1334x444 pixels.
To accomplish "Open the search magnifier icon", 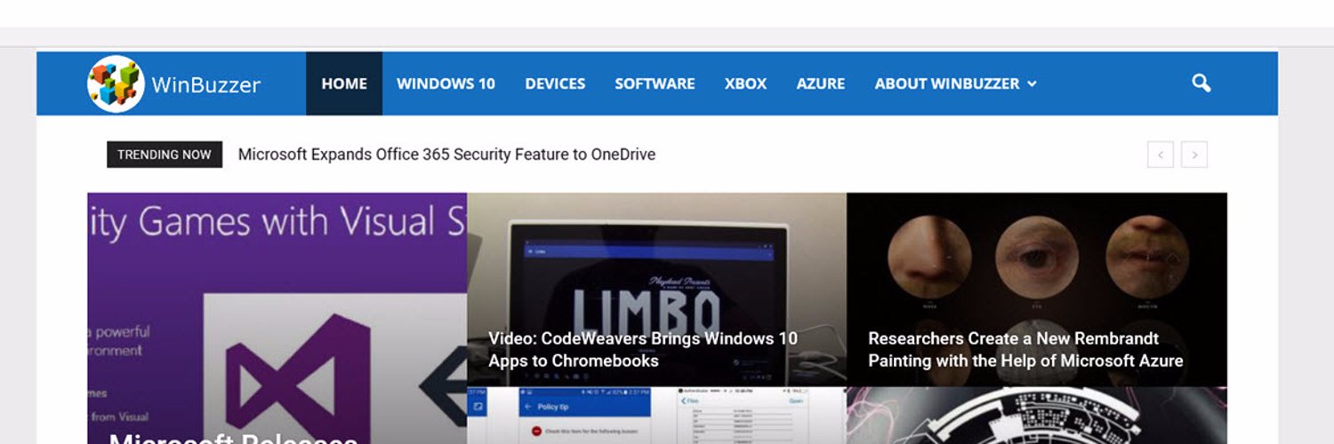I will pos(1201,83).
